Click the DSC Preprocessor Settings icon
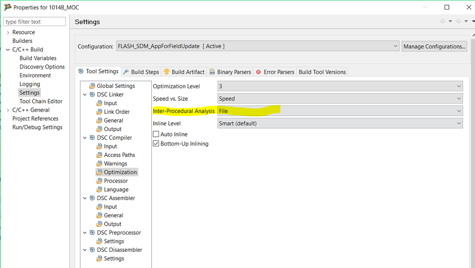 pos(99,241)
